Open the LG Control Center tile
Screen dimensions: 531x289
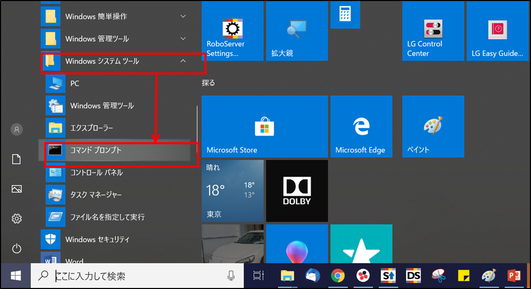[433, 31]
